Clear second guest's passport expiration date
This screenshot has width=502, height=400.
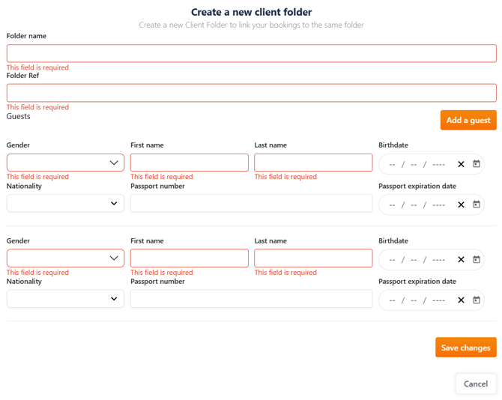461,300
